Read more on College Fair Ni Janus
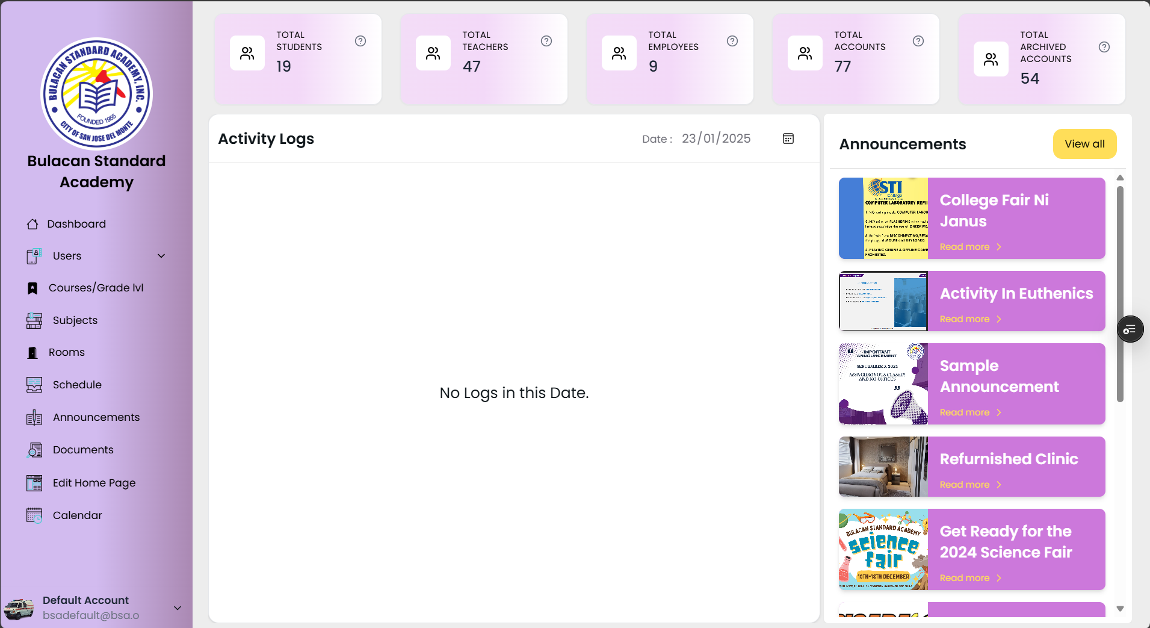The image size is (1150, 628). click(964, 247)
